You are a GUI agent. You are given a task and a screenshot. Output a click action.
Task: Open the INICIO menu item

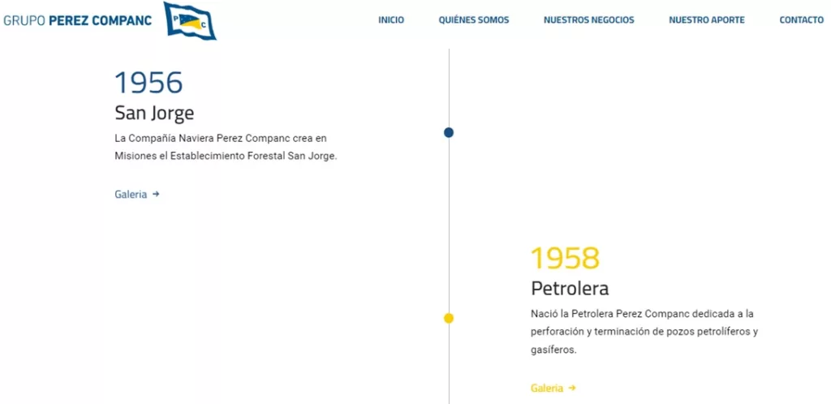(391, 20)
